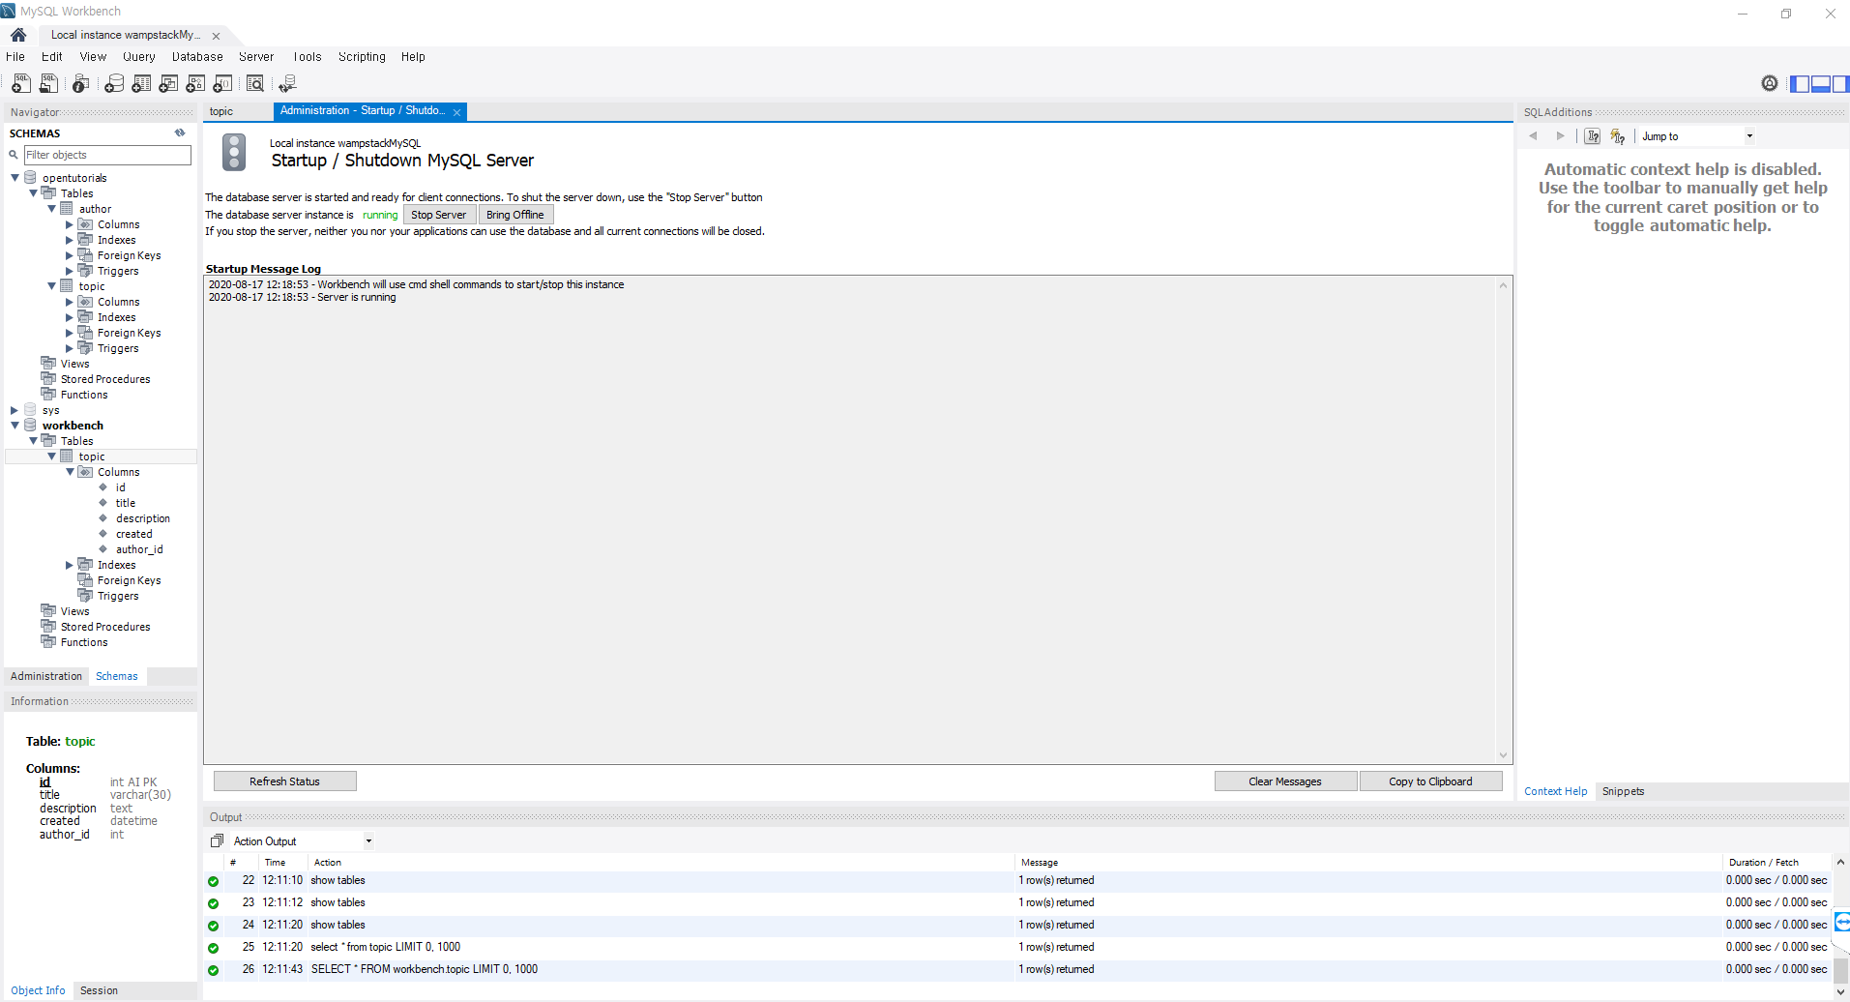Go forward in context help
1850x1002 pixels.
click(x=1560, y=136)
